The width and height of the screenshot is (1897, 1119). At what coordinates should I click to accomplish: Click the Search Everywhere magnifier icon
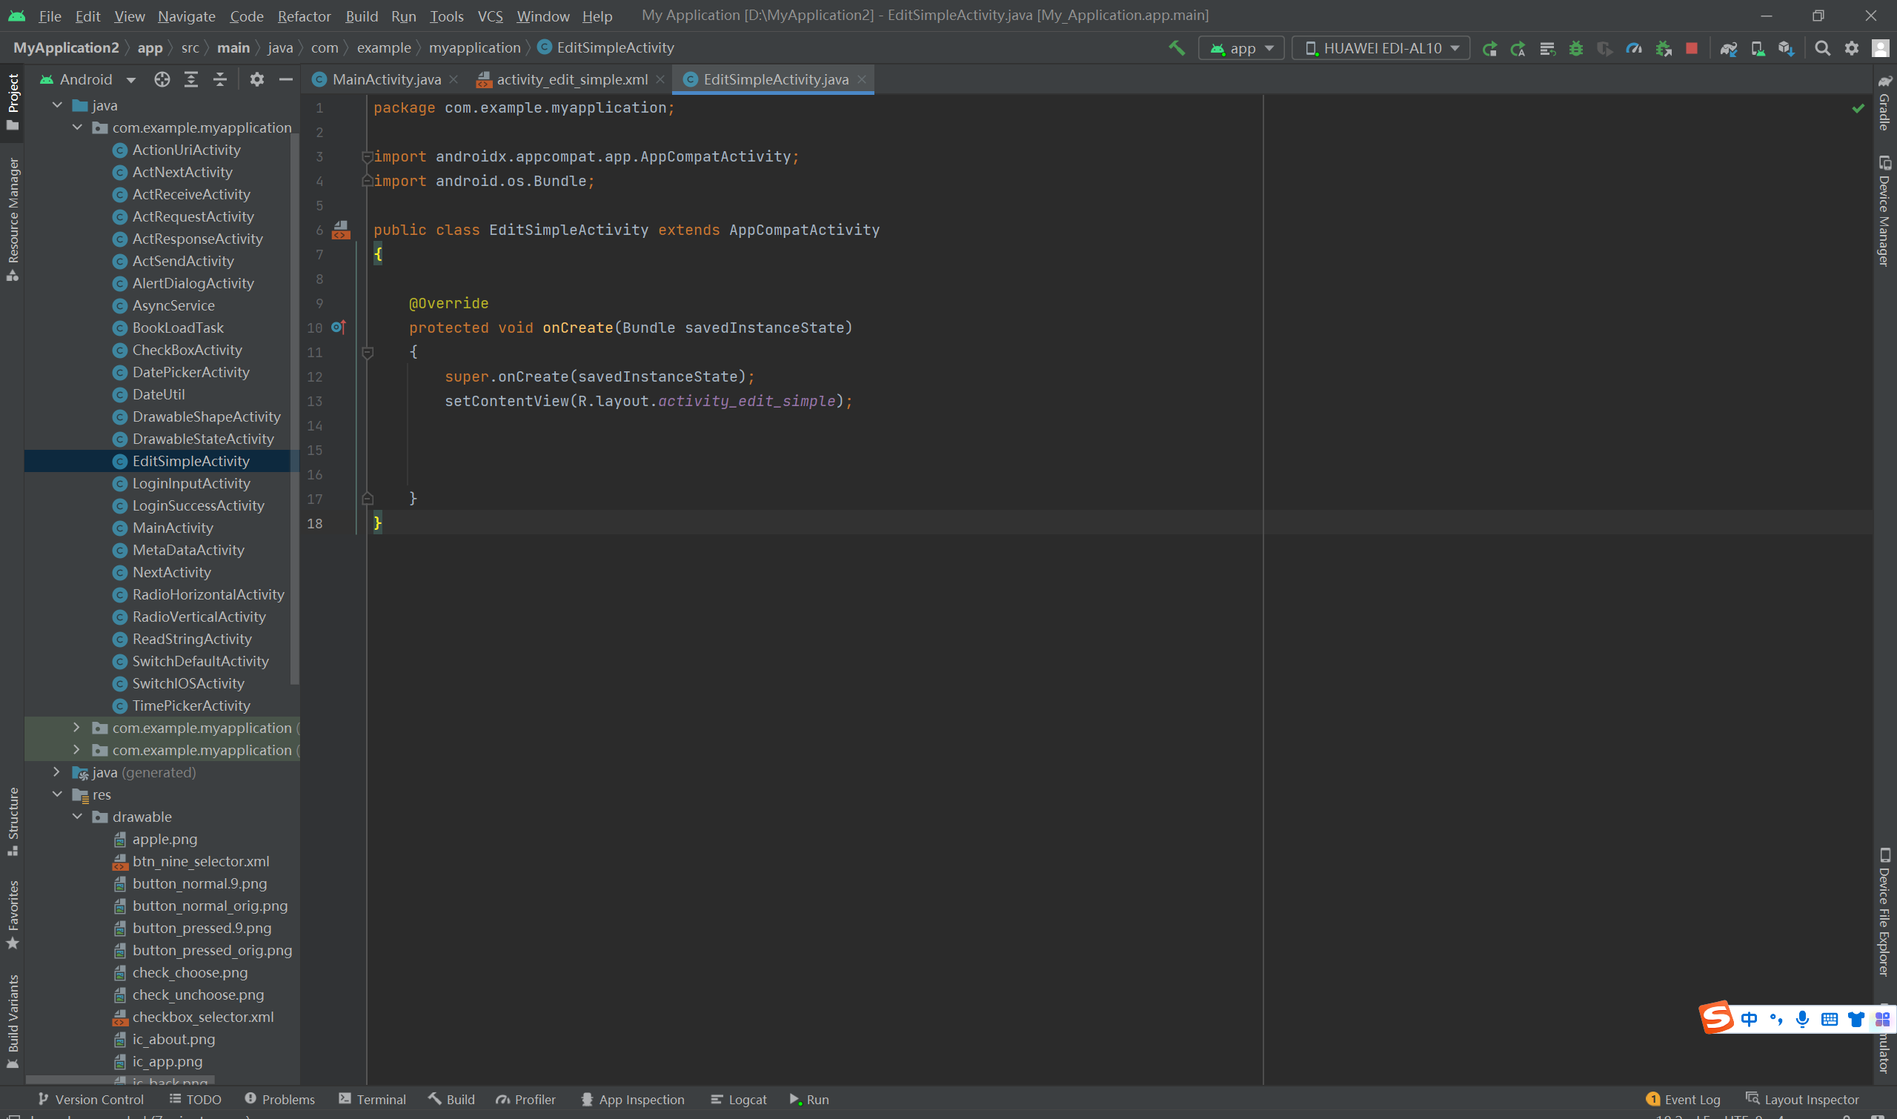pyautogui.click(x=1822, y=48)
